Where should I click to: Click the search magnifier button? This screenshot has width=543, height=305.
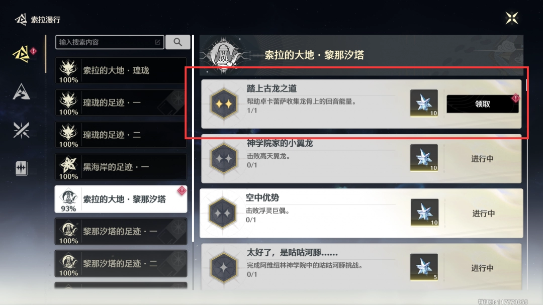click(177, 42)
